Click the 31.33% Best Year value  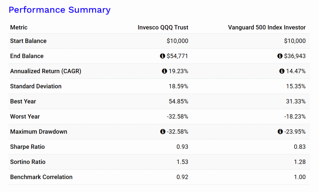[296, 101]
